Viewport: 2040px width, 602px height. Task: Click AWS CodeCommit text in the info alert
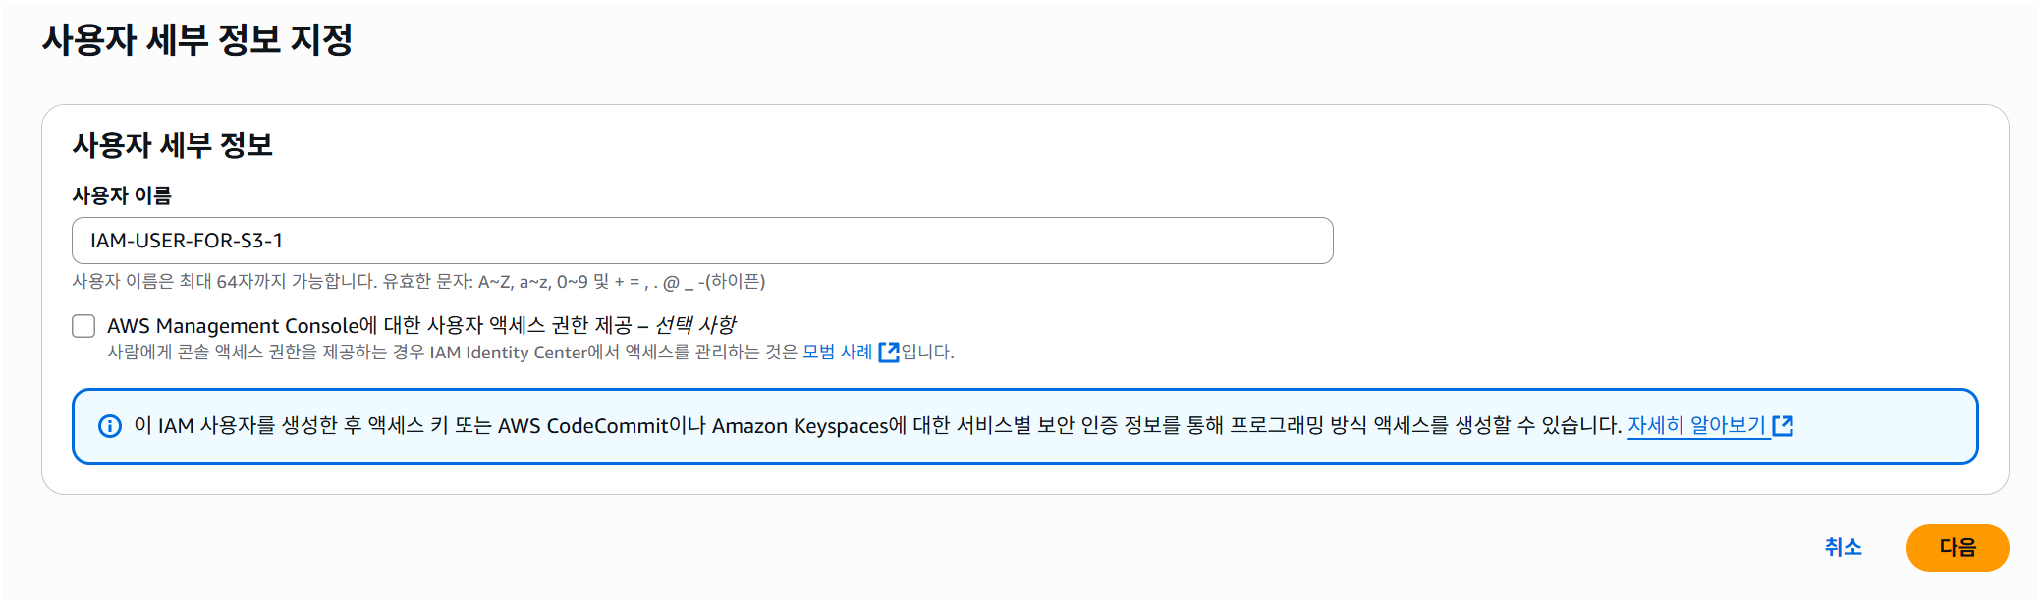click(x=582, y=426)
